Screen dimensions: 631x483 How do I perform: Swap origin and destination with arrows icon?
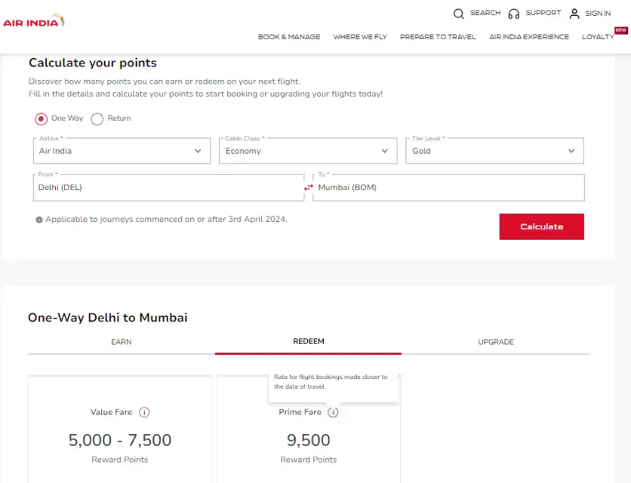click(308, 187)
